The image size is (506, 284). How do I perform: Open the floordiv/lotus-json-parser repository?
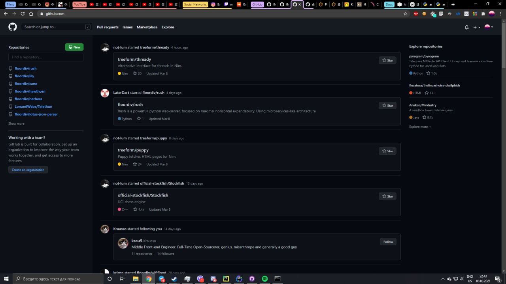pos(36,114)
